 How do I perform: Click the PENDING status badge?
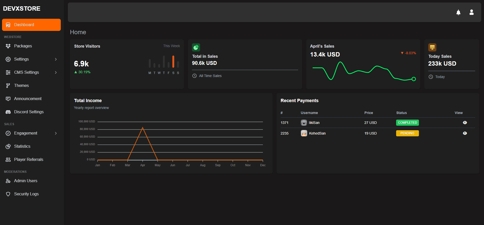point(407,133)
